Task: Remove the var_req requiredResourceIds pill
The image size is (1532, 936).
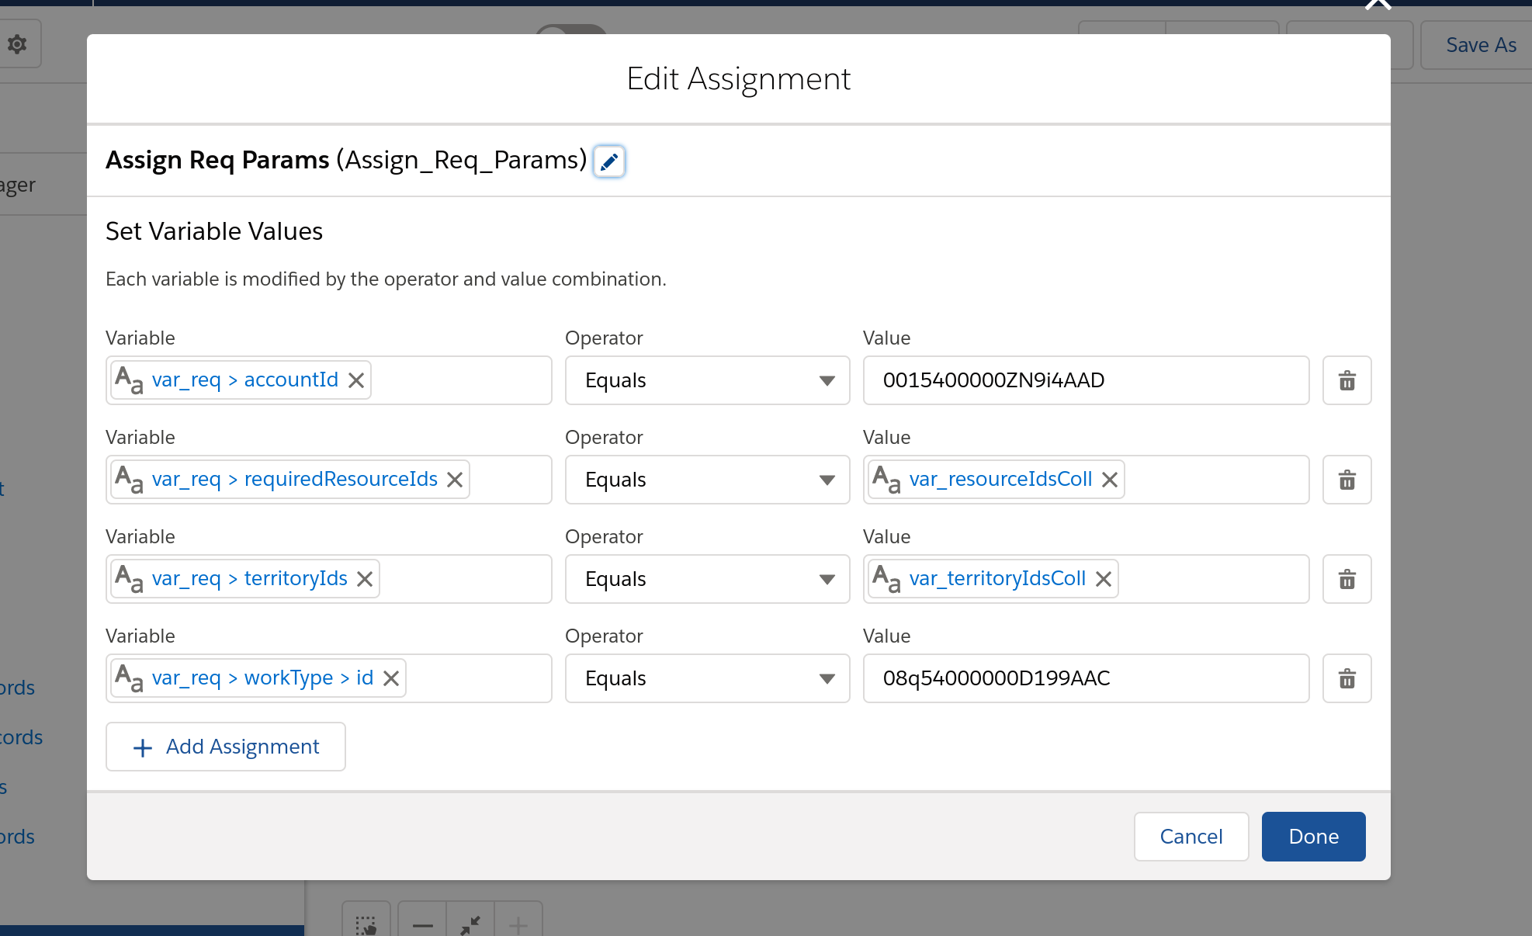Action: click(455, 480)
